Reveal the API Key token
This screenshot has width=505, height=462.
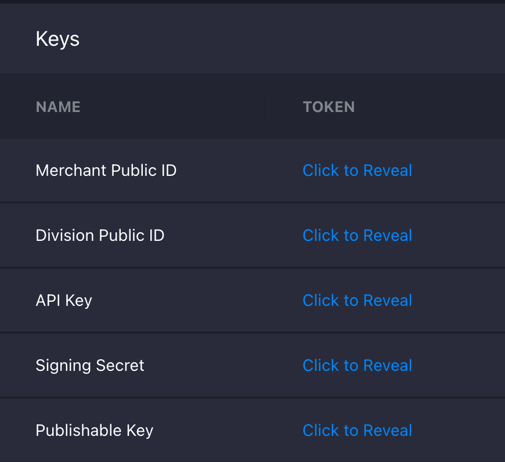[x=357, y=300]
